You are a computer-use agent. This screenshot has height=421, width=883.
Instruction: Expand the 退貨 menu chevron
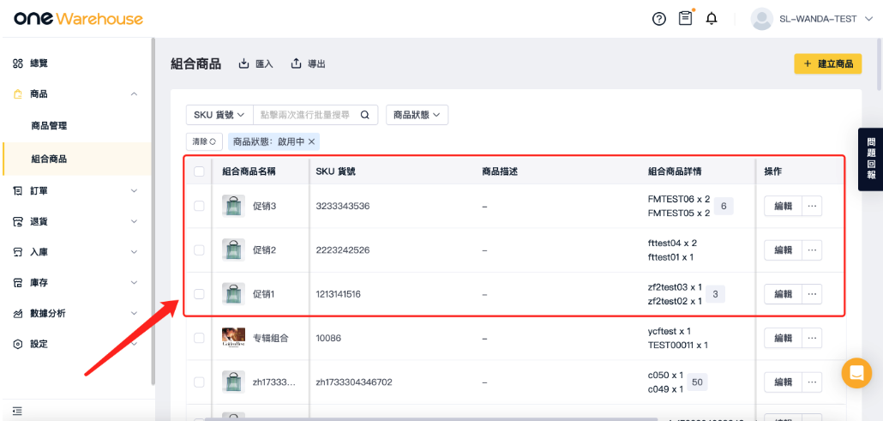pos(134,221)
